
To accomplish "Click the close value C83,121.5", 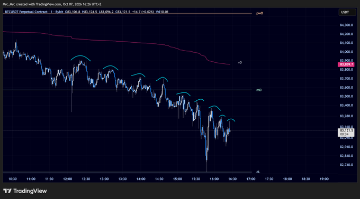I will coord(123,12).
